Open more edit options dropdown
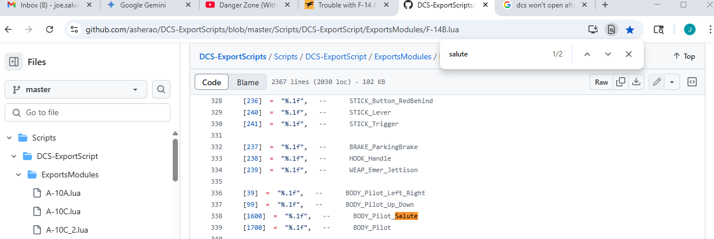This screenshot has width=714, height=239. pyautogui.click(x=672, y=82)
